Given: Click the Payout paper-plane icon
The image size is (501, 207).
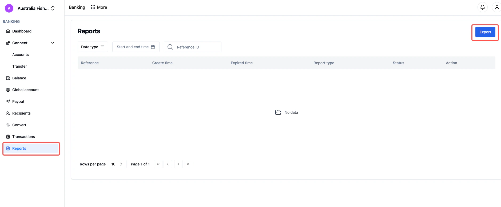Looking at the screenshot, I should click(8, 102).
